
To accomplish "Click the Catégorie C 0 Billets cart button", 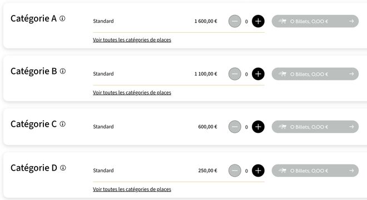I will (315, 127).
